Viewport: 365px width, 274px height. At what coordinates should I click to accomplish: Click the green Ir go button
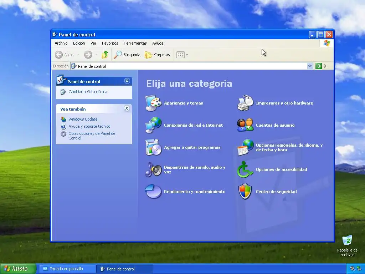coord(321,66)
